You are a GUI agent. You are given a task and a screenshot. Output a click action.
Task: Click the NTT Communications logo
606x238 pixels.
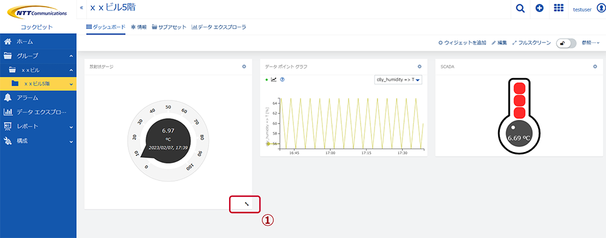(x=37, y=13)
